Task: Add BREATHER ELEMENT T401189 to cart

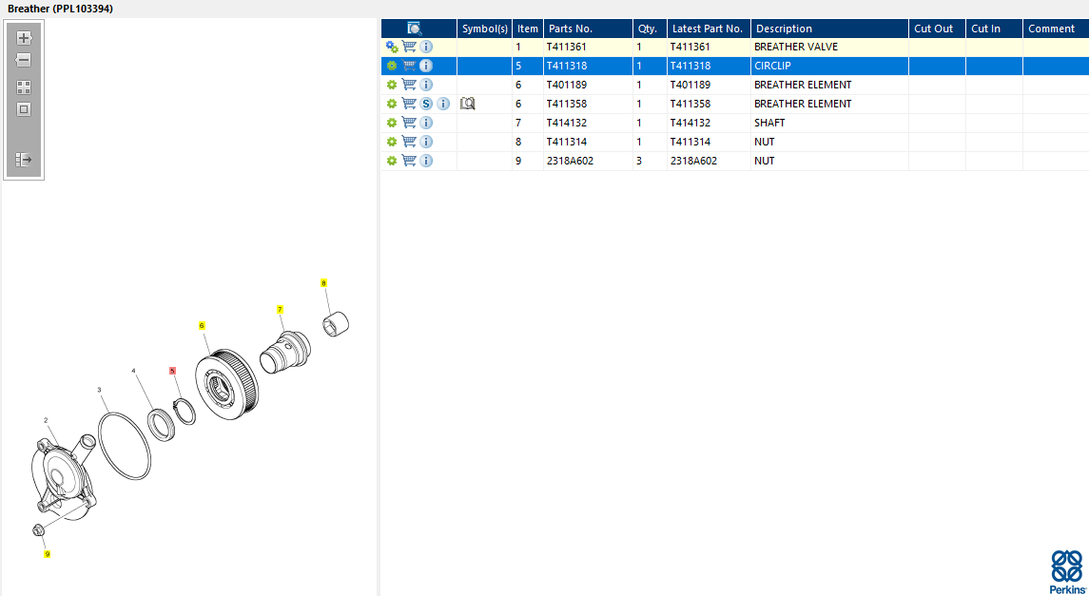Action: pos(410,85)
